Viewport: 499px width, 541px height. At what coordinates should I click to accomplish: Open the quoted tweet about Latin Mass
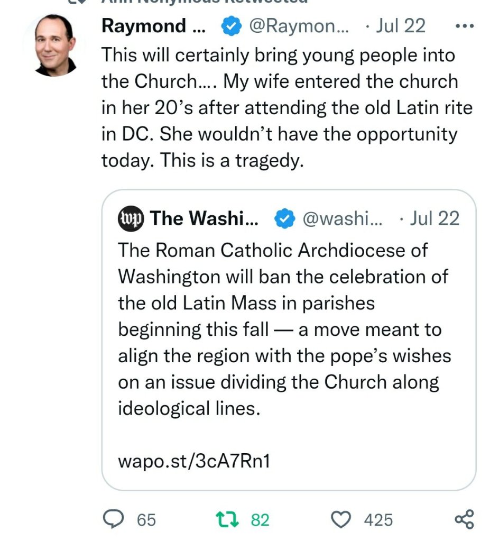pos(284,329)
